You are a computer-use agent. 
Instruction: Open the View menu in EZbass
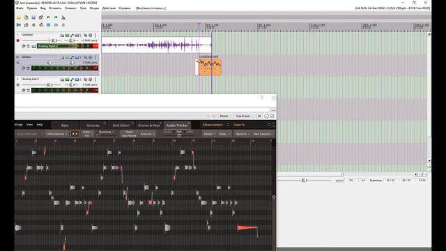click(29, 125)
